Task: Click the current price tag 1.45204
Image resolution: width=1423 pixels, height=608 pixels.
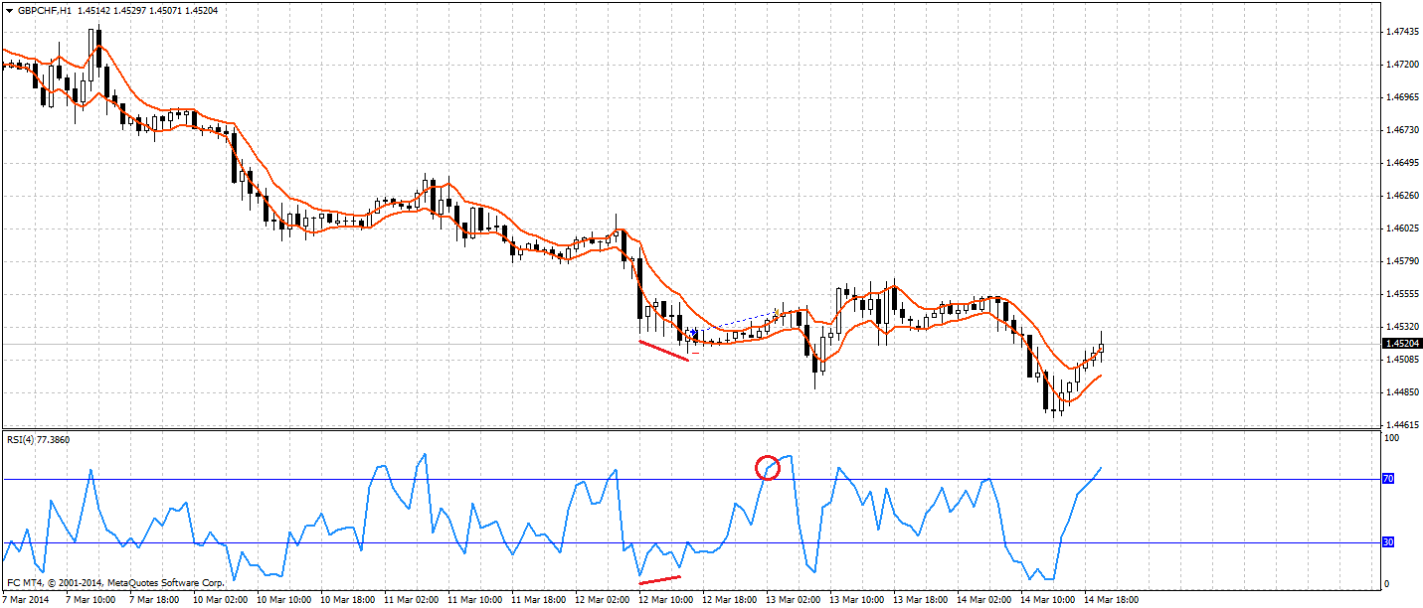Action: click(x=1403, y=343)
